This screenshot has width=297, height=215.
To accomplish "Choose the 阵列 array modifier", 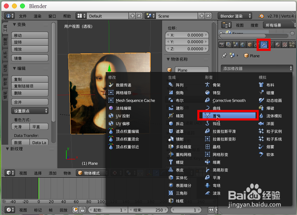I will click(176, 85).
